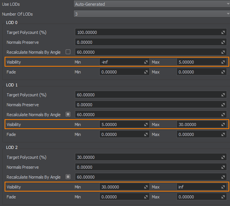Focus LOD 2 Normals Preserve input
This screenshot has height=206, width=230.
point(147,167)
